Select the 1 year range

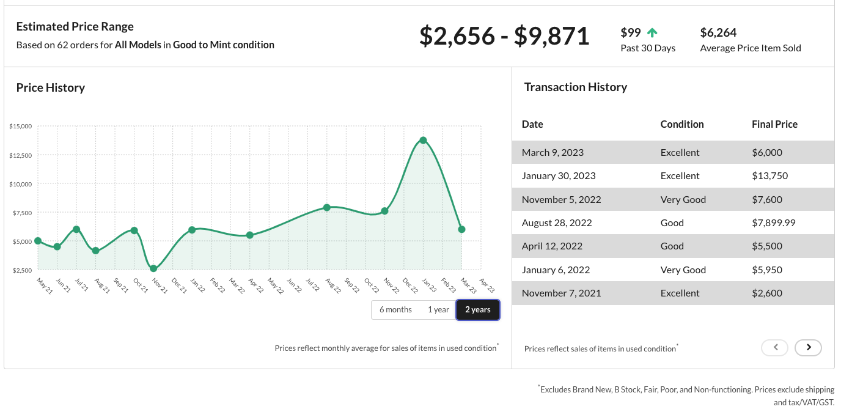(438, 310)
